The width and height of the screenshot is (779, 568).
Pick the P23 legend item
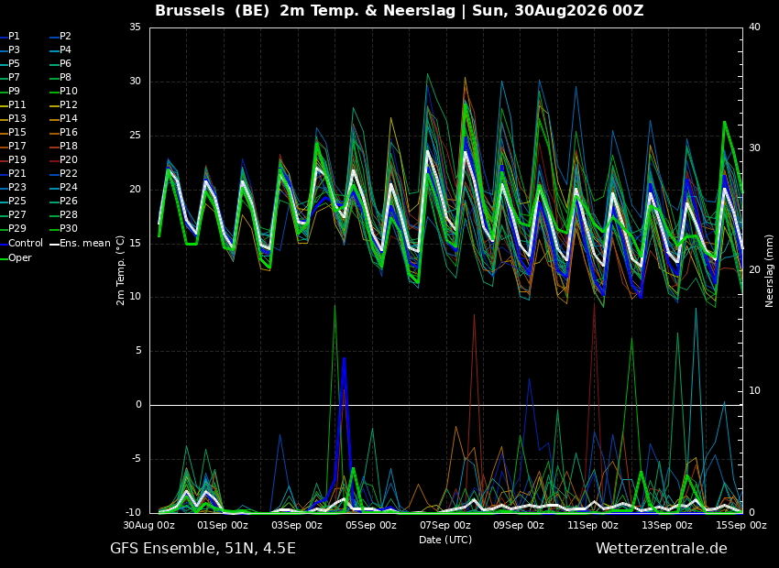coord(13,187)
